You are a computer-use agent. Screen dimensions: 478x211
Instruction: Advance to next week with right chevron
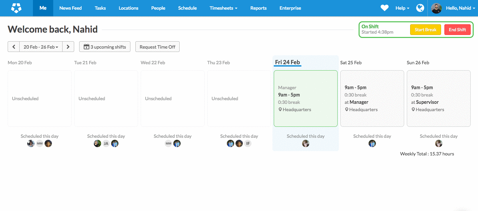coord(68,47)
